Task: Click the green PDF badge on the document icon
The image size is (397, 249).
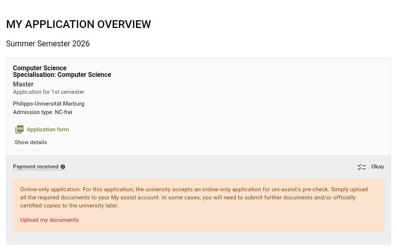Action: (x=19, y=129)
